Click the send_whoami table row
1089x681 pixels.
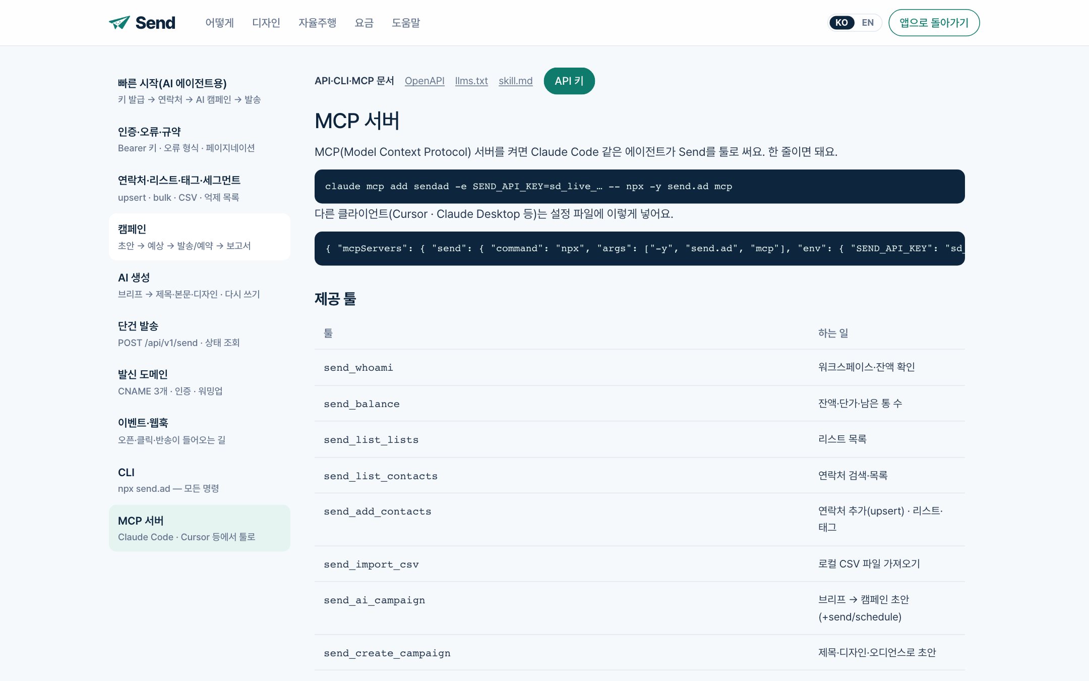click(639, 367)
